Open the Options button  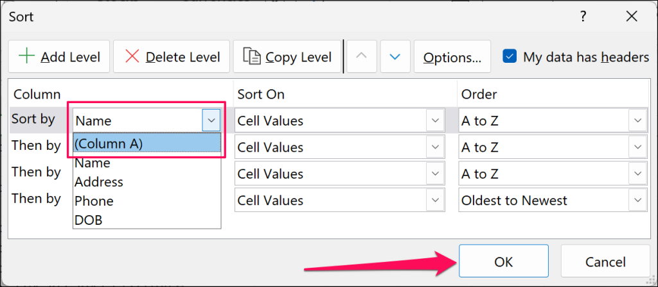click(x=452, y=57)
